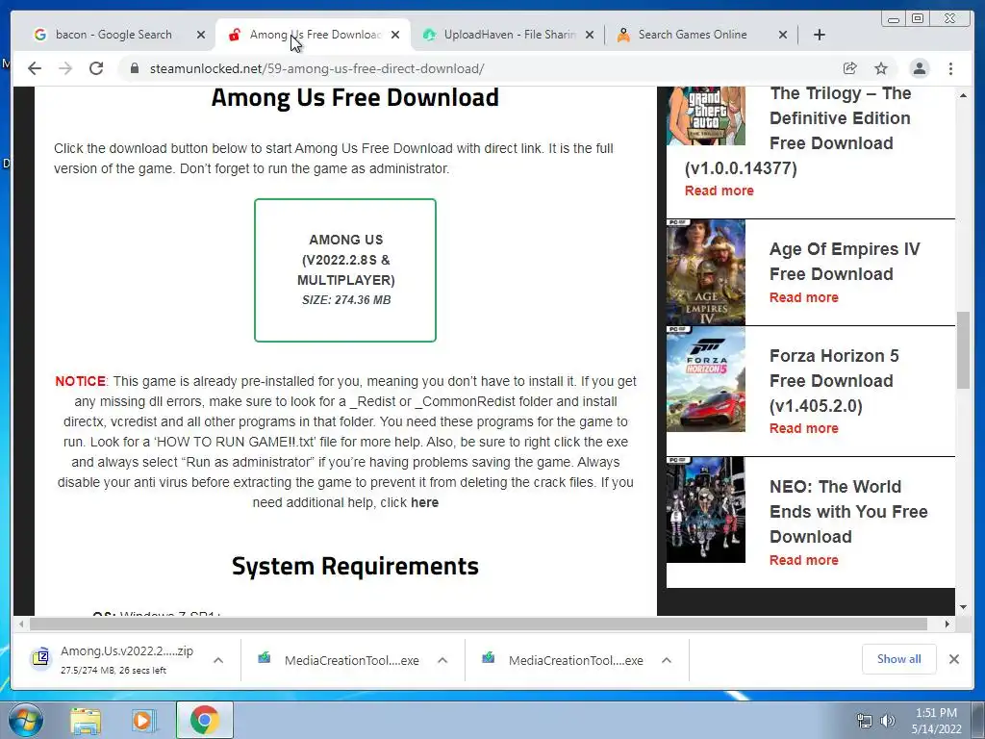
Task: Open GTA Trilogy Read more link
Action: click(x=720, y=191)
